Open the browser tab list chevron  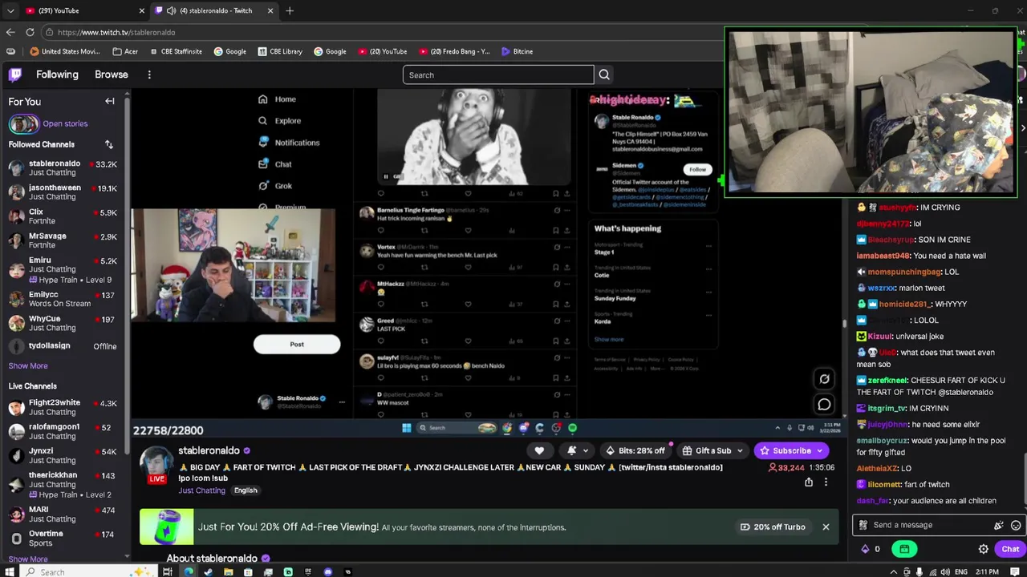10,10
